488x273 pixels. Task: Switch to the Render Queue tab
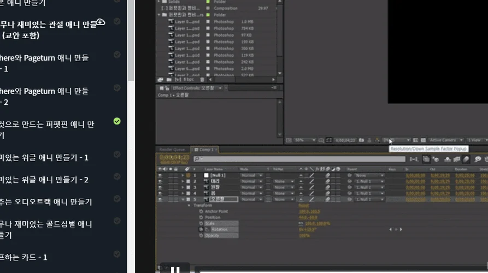point(172,150)
